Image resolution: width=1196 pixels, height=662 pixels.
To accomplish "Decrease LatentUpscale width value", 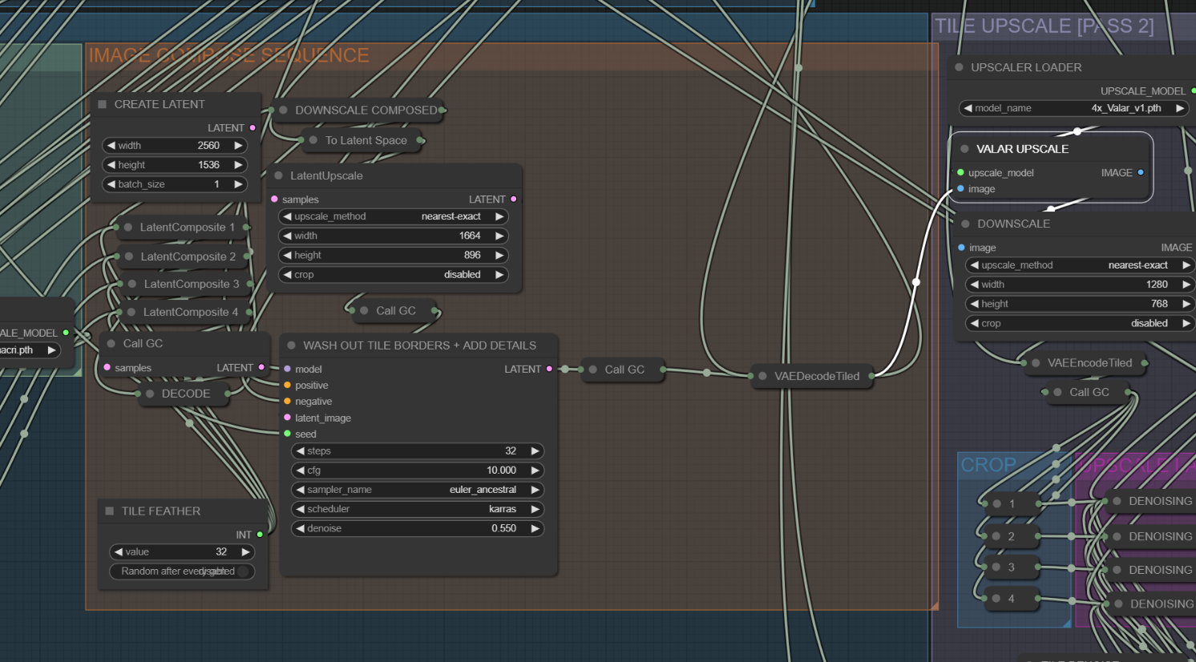I will tap(288, 236).
